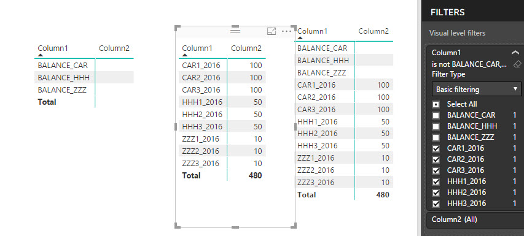Select BALANCE_HHH row in right table

[343, 60]
